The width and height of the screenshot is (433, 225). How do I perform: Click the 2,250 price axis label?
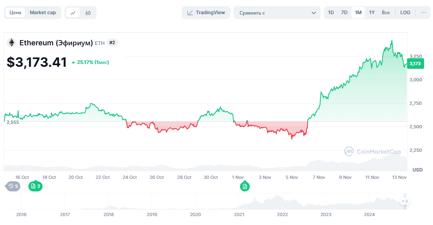416,150
